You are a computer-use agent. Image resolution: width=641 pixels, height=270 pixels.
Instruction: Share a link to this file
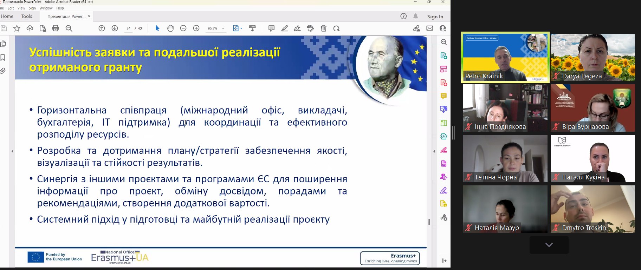tap(416, 28)
